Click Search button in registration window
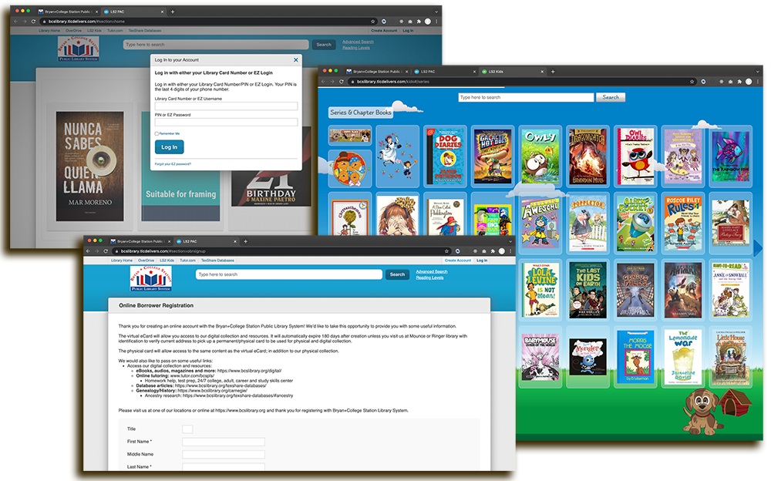Screen dimensions: 771x481 (x=397, y=274)
